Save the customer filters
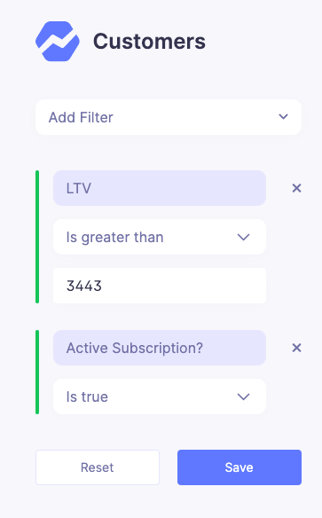This screenshot has height=518, width=322. 240,467
